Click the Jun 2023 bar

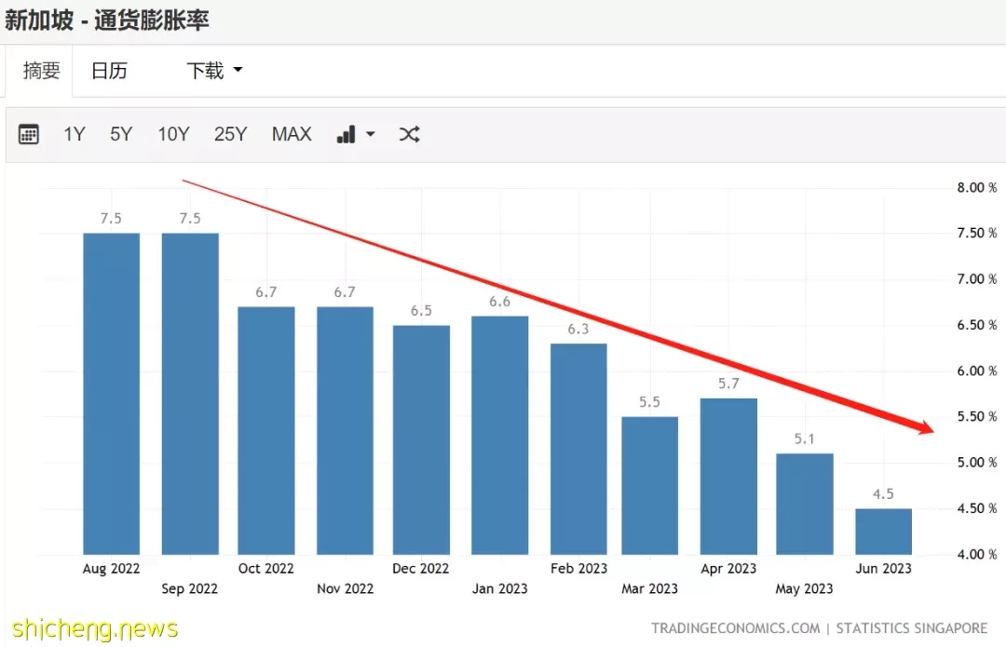coord(883,532)
